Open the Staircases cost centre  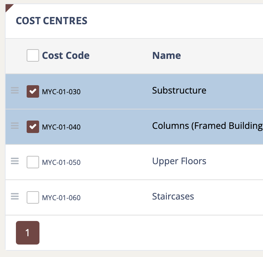click(x=173, y=197)
